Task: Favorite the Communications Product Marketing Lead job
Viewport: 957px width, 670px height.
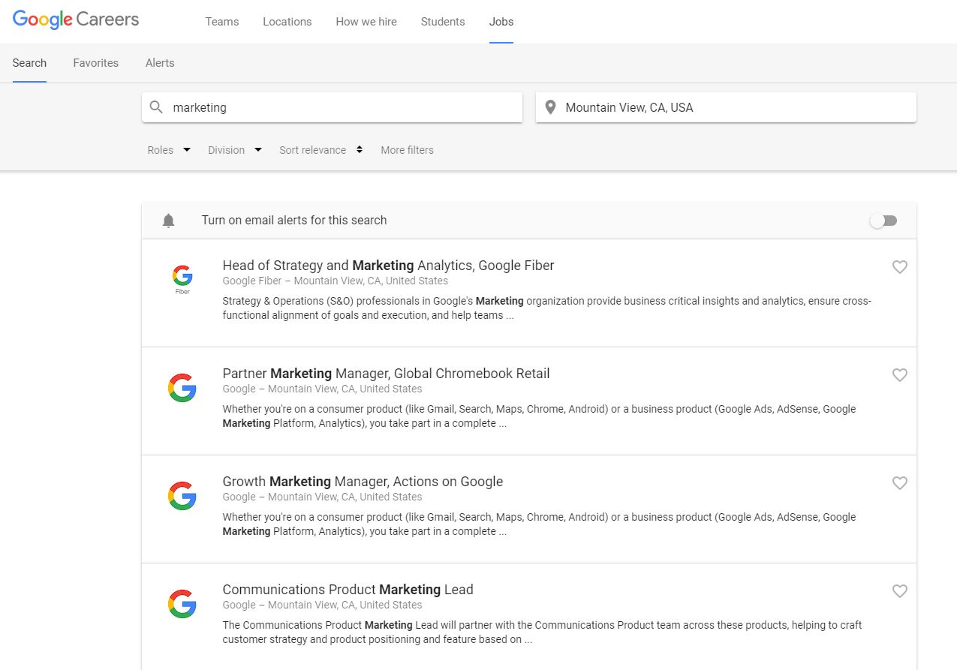Action: click(899, 591)
